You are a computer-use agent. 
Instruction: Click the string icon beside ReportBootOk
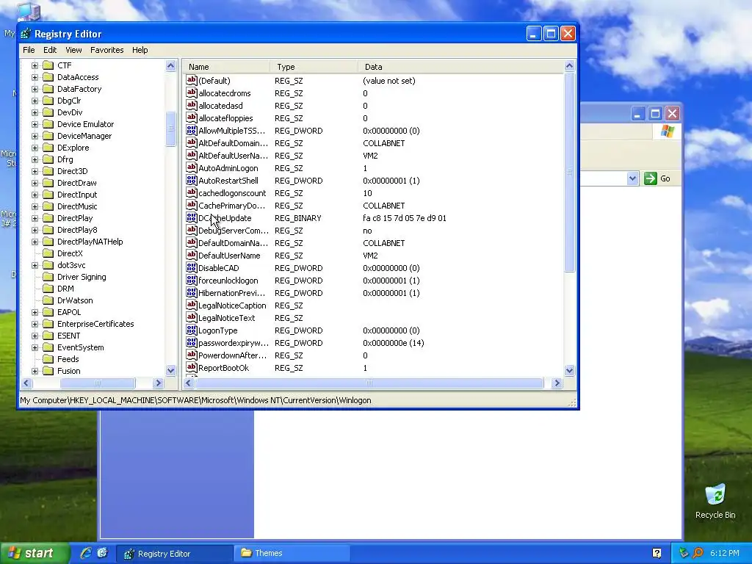[x=192, y=367]
